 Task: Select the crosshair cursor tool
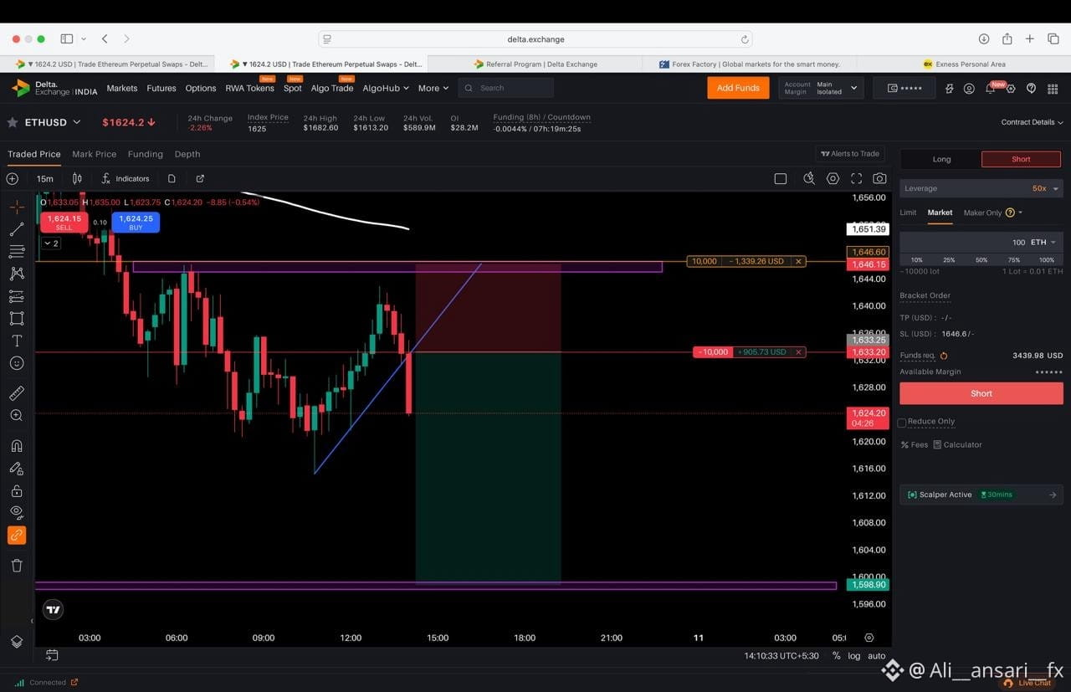[x=17, y=207]
